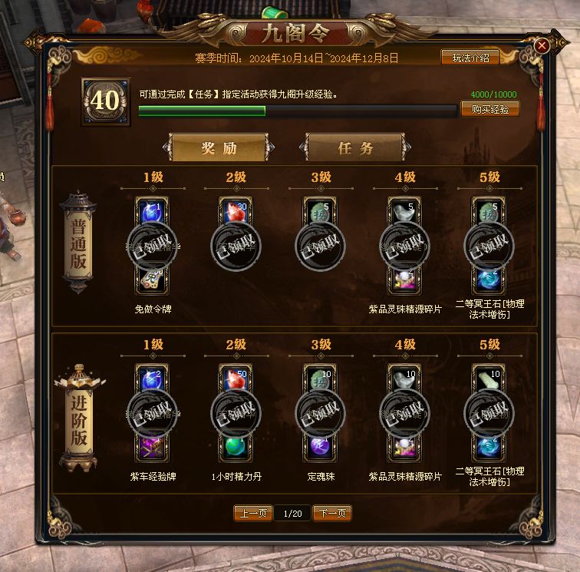Click the 购买经验 button
Screen dimensions: 580x572
489,109
